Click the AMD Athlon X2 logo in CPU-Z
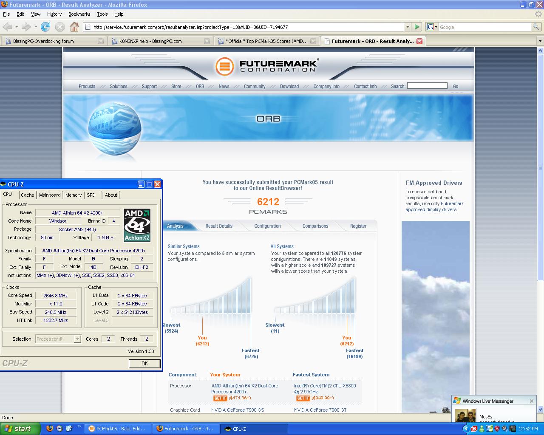This screenshot has height=435, width=544. [137, 225]
